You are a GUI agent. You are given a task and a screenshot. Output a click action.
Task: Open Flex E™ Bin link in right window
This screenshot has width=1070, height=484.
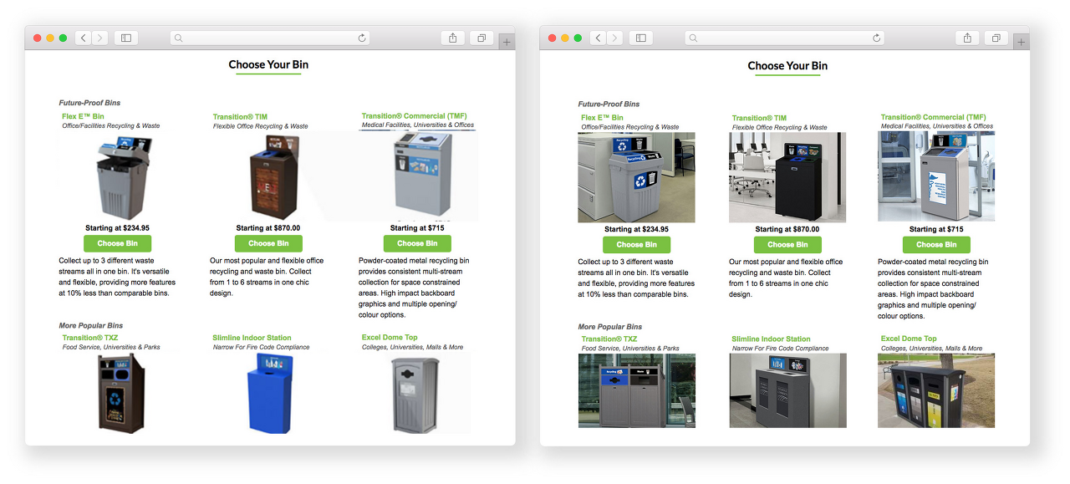pyautogui.click(x=602, y=118)
